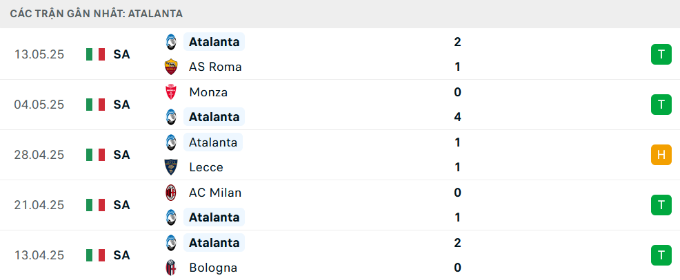Click the Bologna club crest
Image resolution: width=680 pixels, height=280 pixels.
click(171, 268)
